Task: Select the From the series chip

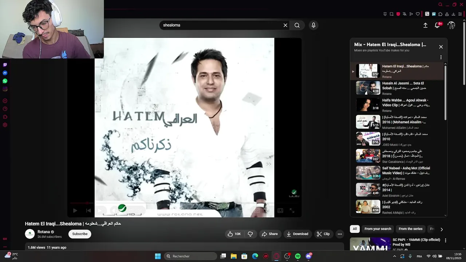Action: (411, 229)
